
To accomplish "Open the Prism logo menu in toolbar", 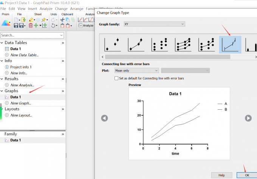I will point(6,23).
